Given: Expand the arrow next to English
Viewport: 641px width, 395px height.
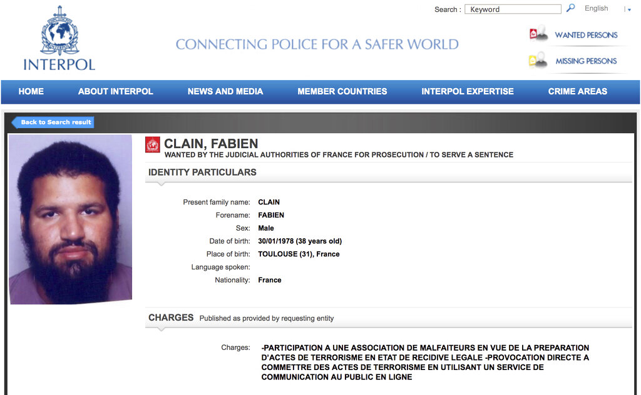Looking at the screenshot, I should point(628,9).
